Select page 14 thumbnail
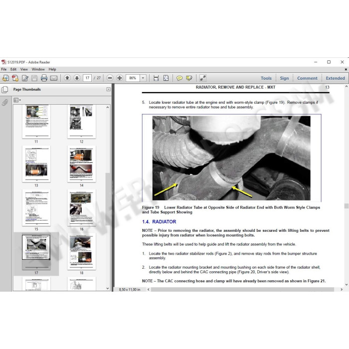This screenshot has height=349, width=349. (x=81, y=164)
